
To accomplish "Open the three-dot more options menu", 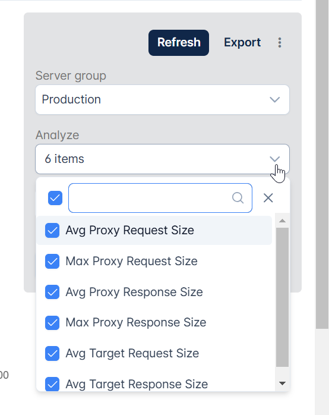I will [280, 43].
